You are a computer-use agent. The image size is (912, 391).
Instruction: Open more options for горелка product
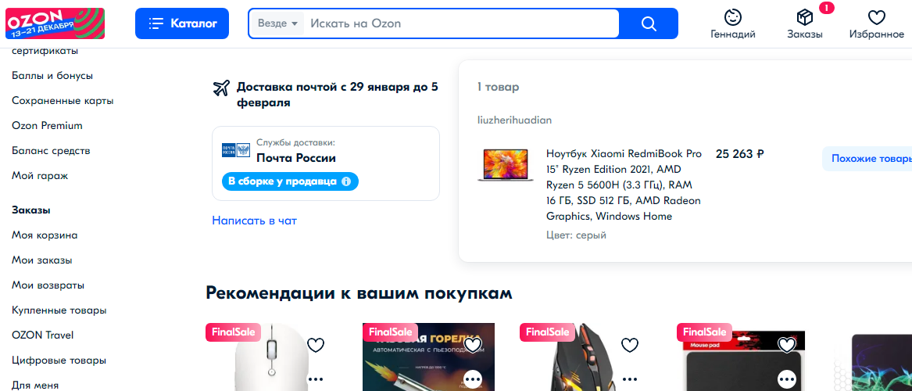473,378
